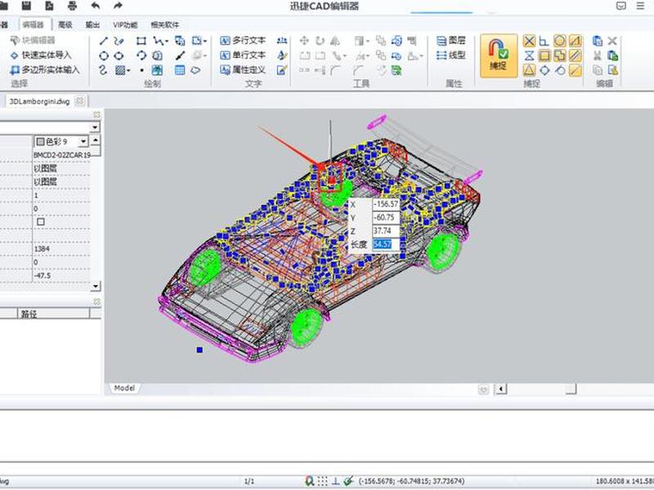Toggle the X-shaped intersection snap mode
Image resolution: width=654 pixels, height=490 pixels.
click(529, 41)
